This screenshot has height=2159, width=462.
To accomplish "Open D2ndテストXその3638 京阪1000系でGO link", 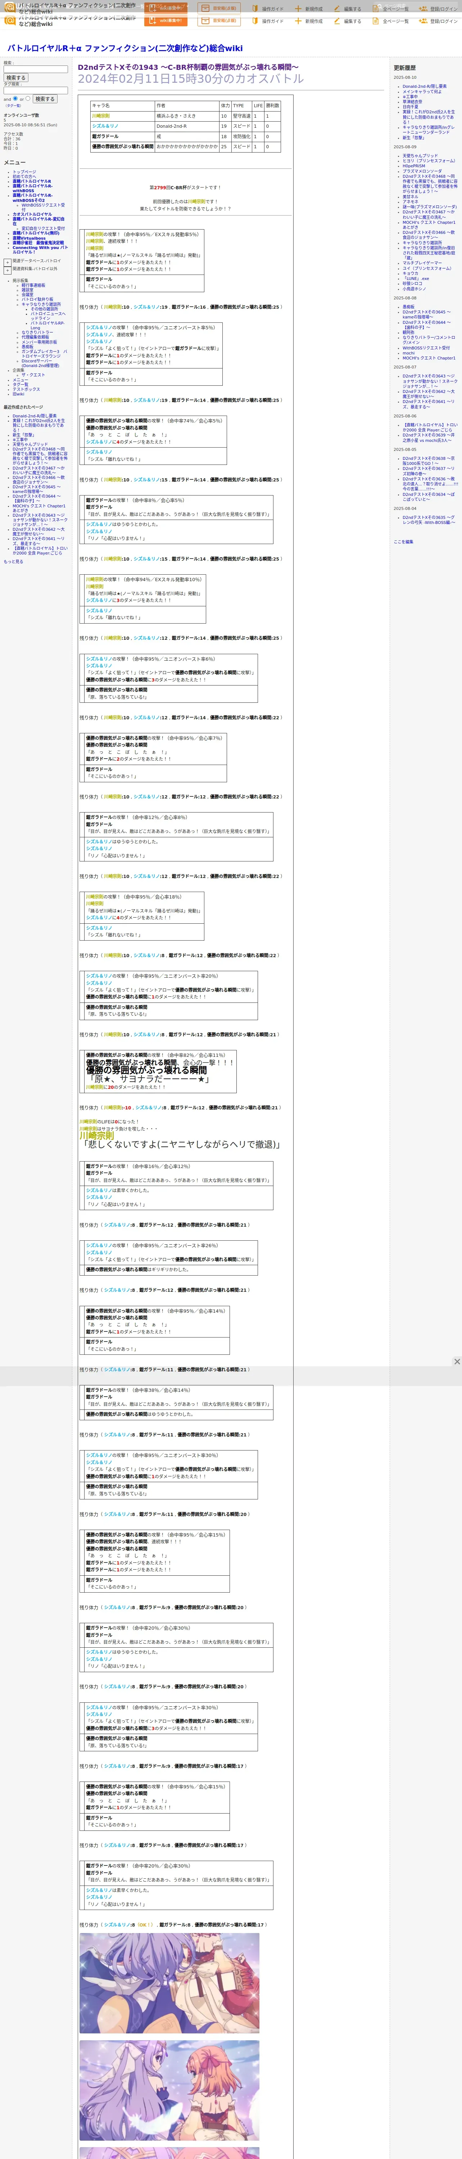I will 429,461.
